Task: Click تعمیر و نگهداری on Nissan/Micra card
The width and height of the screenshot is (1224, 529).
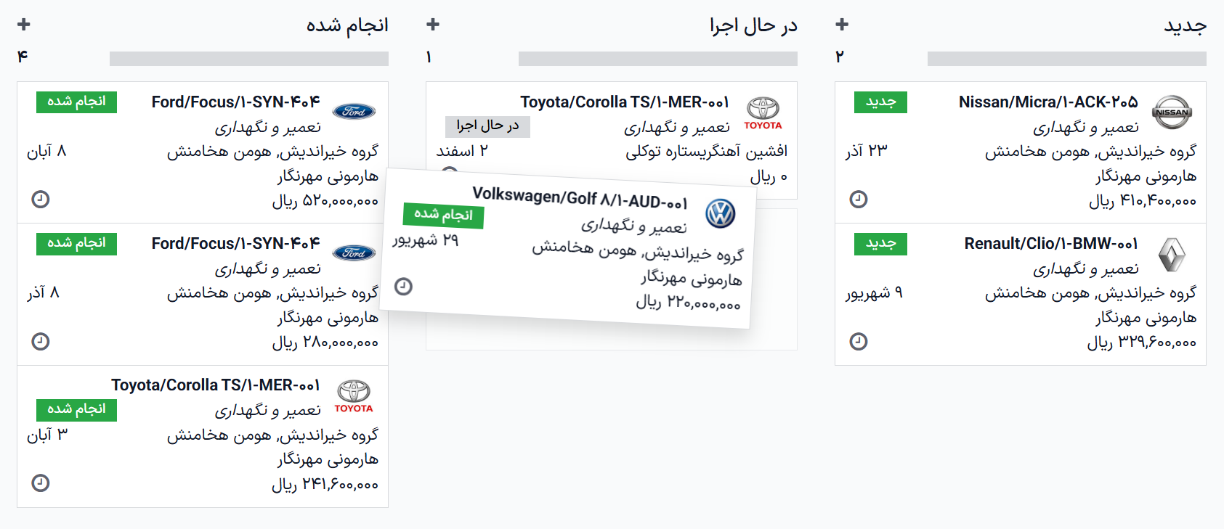Action: tap(1086, 127)
